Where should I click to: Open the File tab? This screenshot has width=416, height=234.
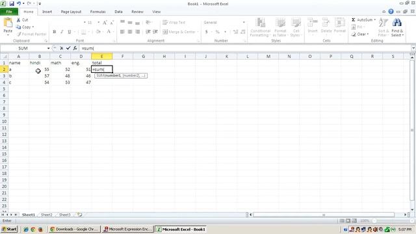(9, 12)
